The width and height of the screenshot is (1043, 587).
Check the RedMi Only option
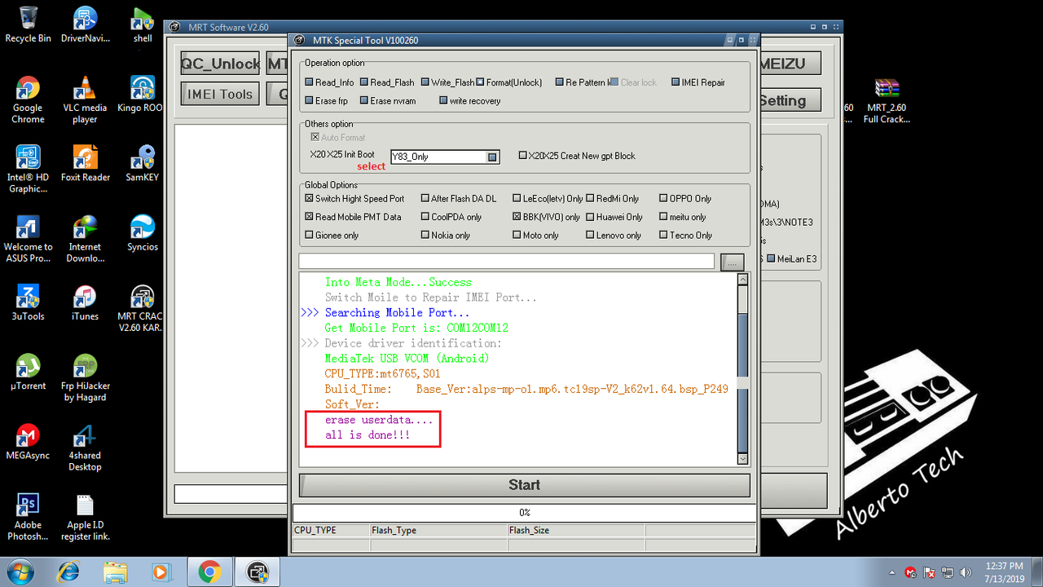[590, 198]
